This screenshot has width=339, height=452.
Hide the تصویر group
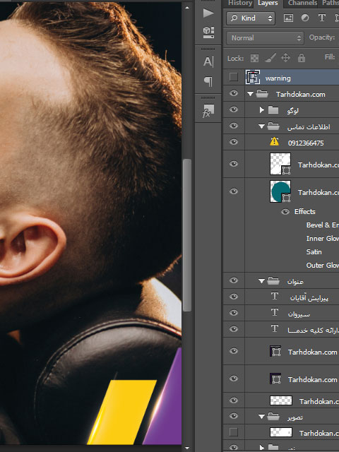pos(234,416)
